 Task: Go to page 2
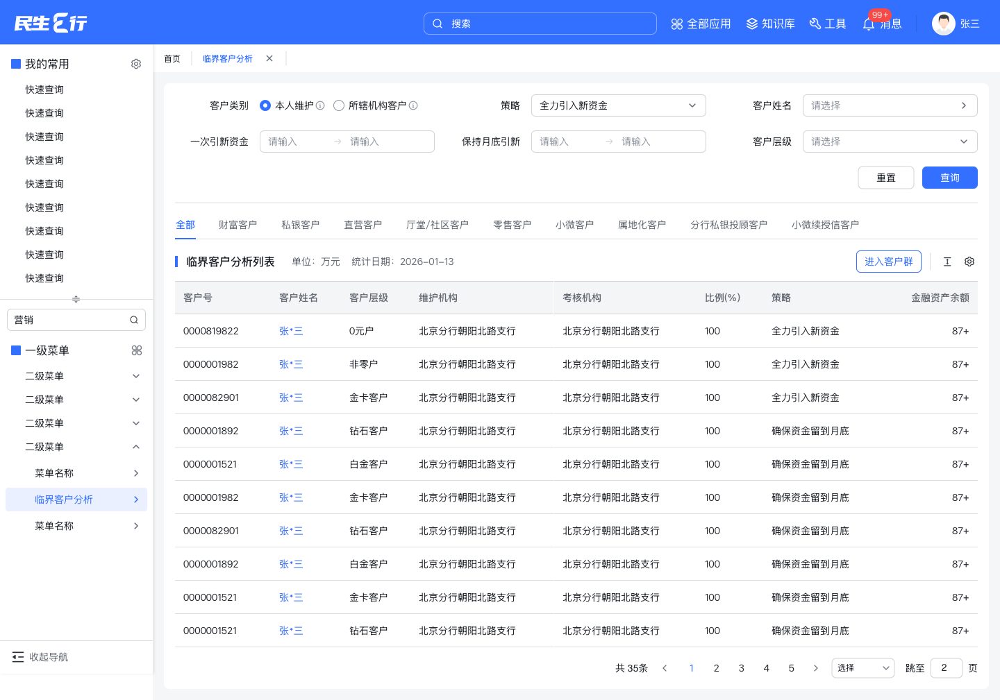click(x=717, y=668)
